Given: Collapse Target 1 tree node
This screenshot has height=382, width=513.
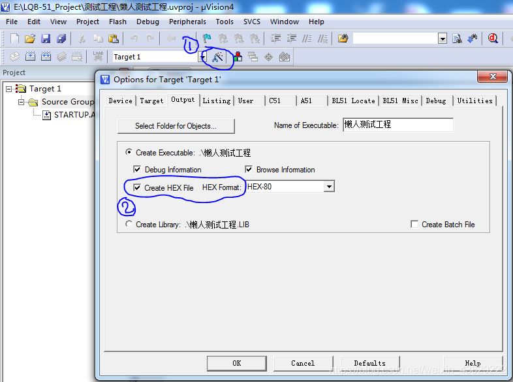Looking at the screenshot, I should click(x=9, y=89).
